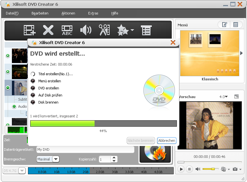The width and height of the screenshot is (247, 182).
Task: Play the preview video
Action: pos(181,169)
